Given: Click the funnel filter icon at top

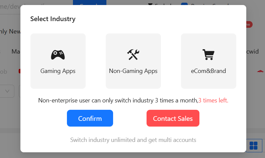Looking at the screenshot, I should pos(150,3).
